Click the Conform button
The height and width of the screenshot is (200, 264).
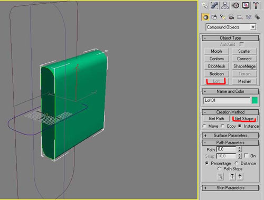pos(216,59)
